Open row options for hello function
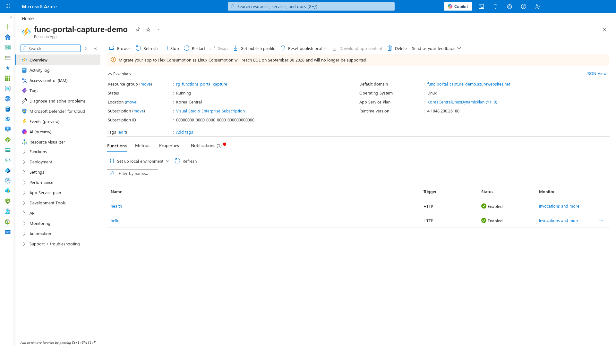 (601, 220)
